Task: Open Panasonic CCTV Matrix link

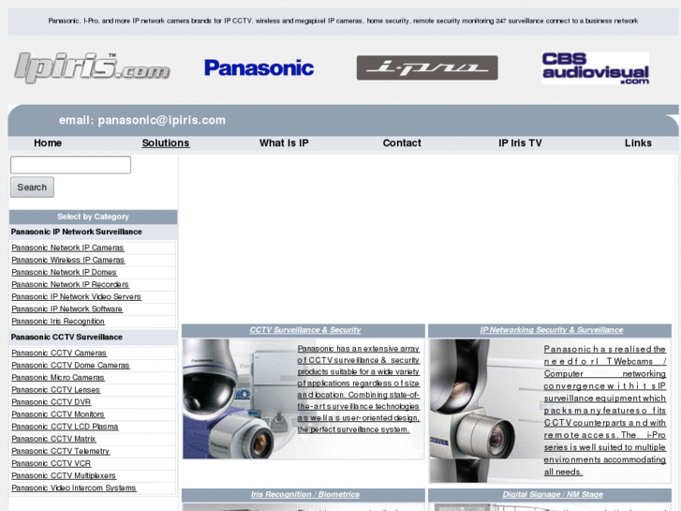Action: click(x=53, y=439)
